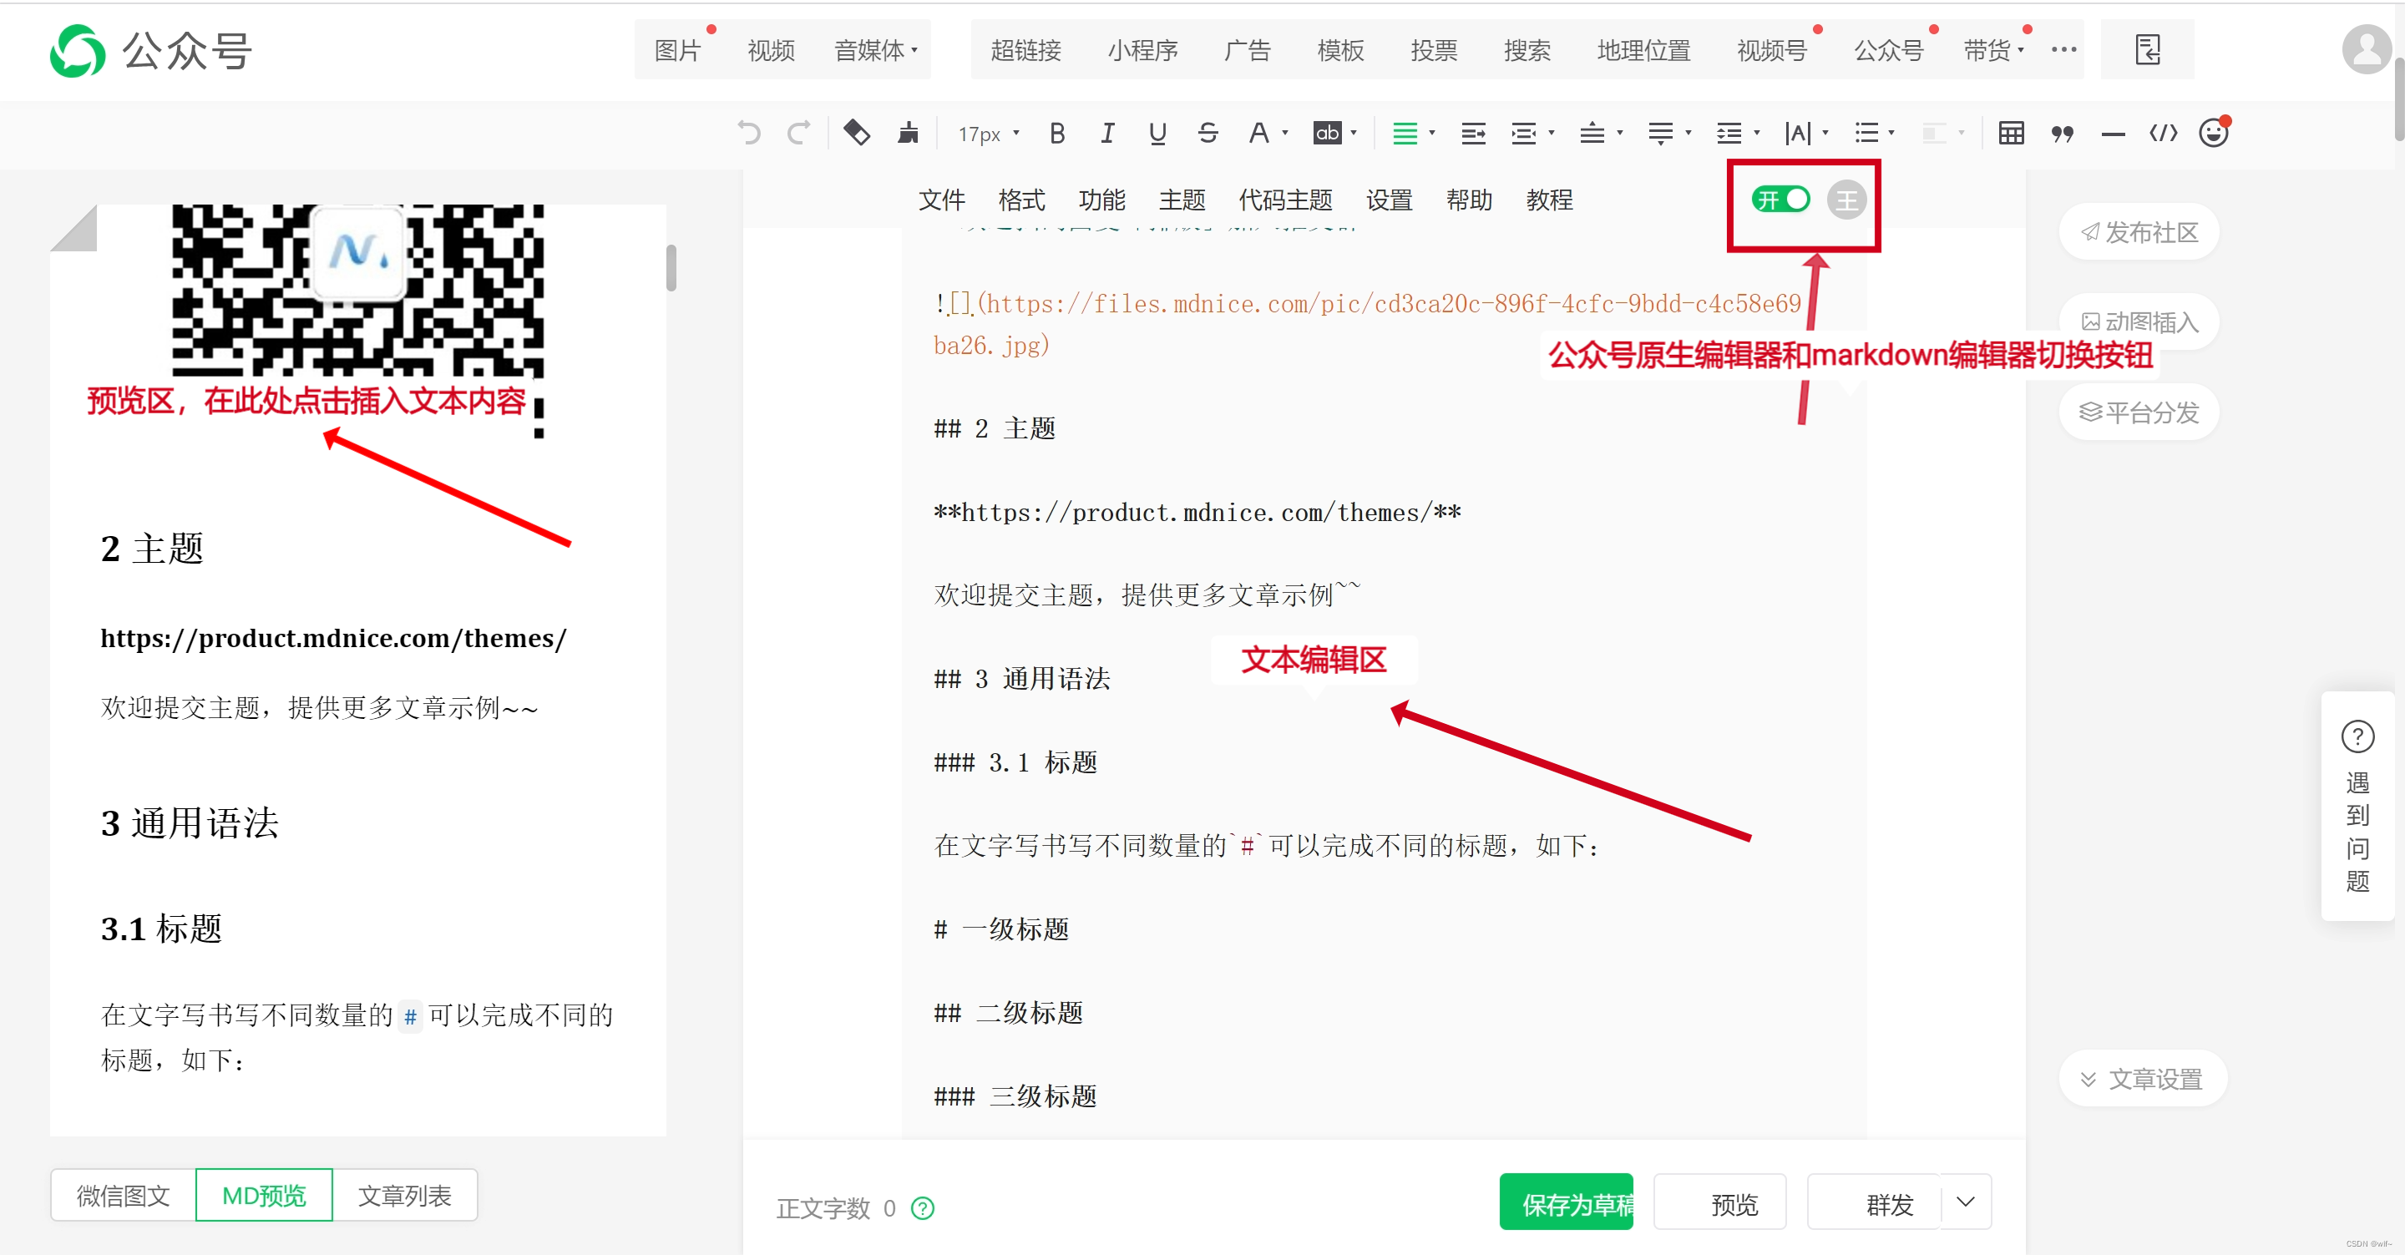2405x1255 pixels.
Task: Open the 代码主题 menu
Action: (1286, 199)
